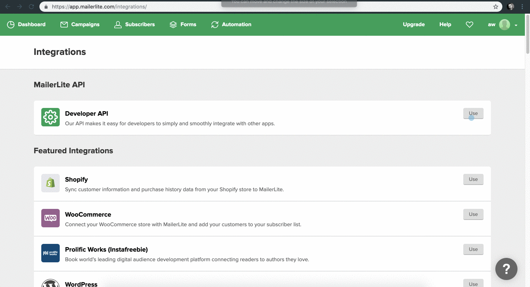Click the Upgrade link in the header
Image resolution: width=530 pixels, height=287 pixels.
(414, 25)
